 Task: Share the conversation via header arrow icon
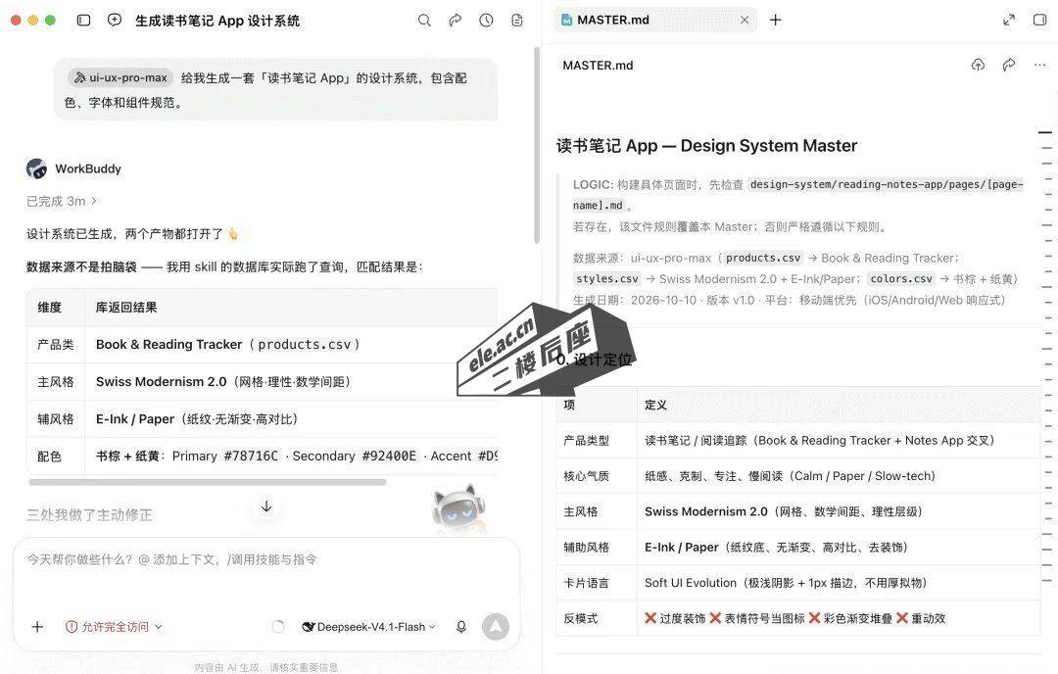[x=456, y=21]
